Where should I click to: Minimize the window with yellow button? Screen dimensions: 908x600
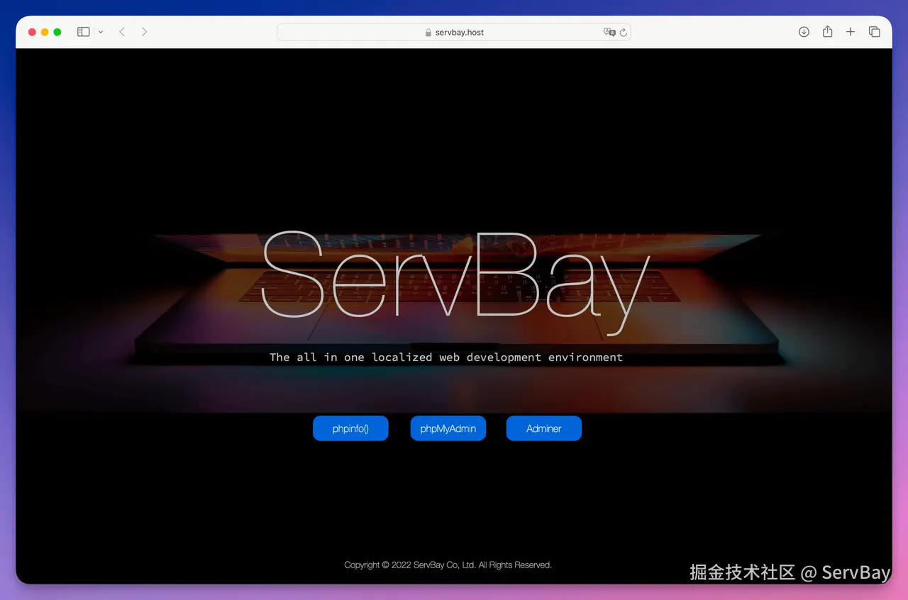click(45, 32)
